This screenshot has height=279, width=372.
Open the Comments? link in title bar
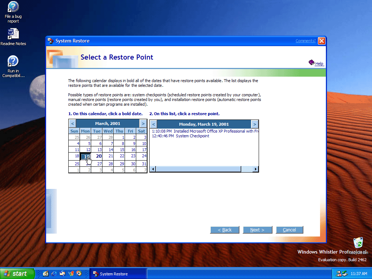pyautogui.click(x=306, y=41)
